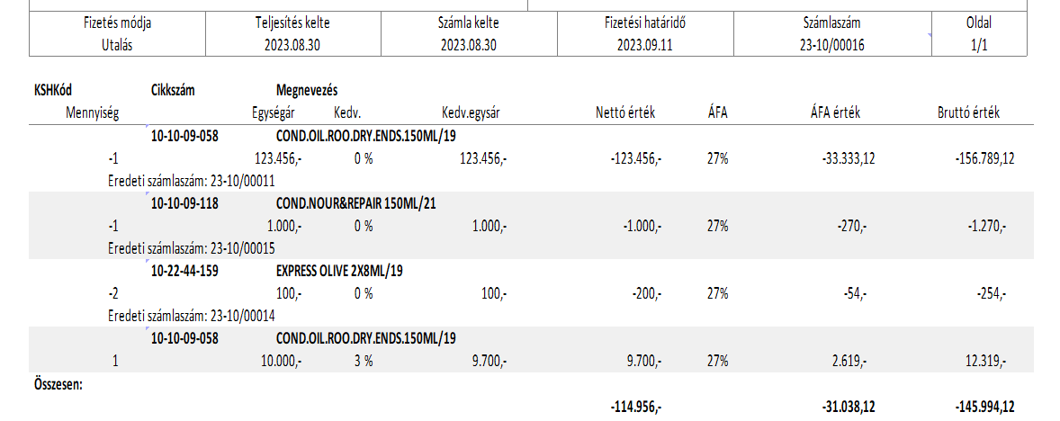Select the Utalás payment method cell
This screenshot has height=421, width=1060.
pyautogui.click(x=117, y=45)
